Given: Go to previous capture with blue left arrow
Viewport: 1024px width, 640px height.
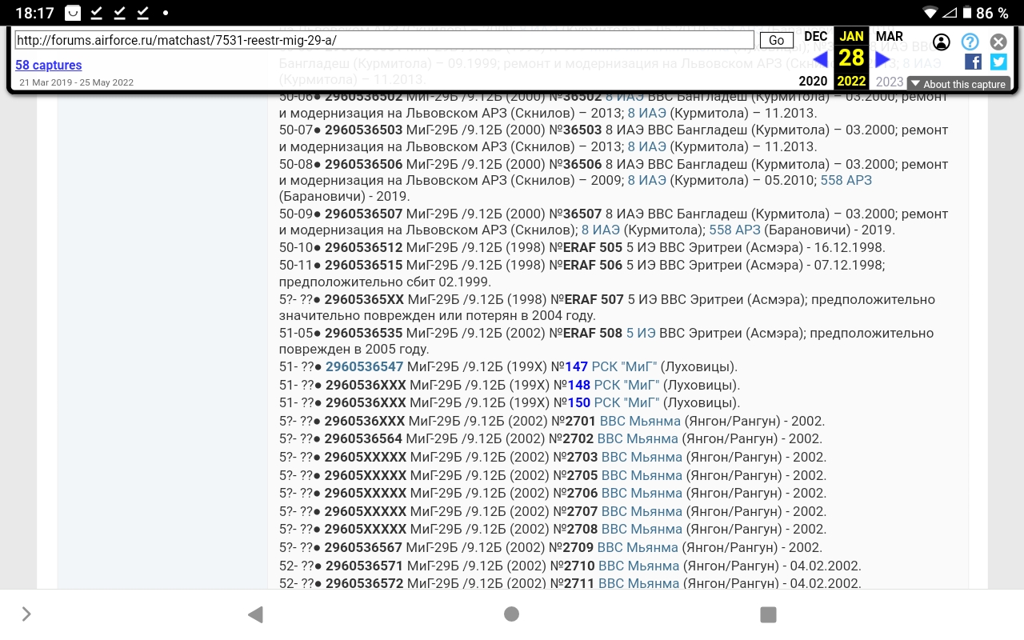Looking at the screenshot, I should 820,59.
